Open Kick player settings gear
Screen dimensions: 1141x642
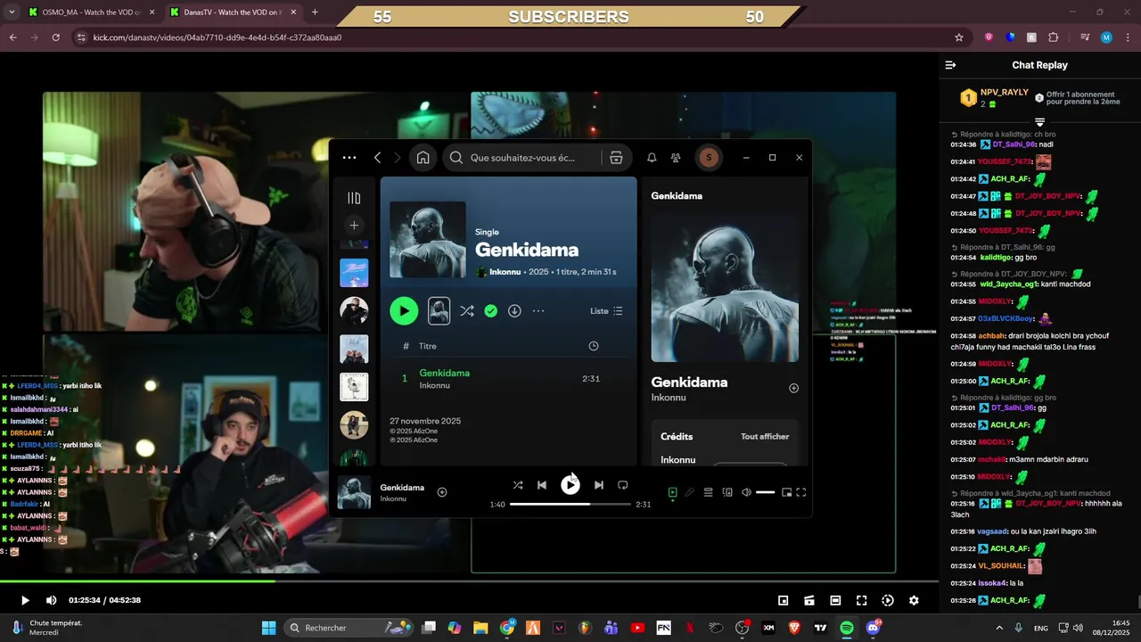pos(914,600)
